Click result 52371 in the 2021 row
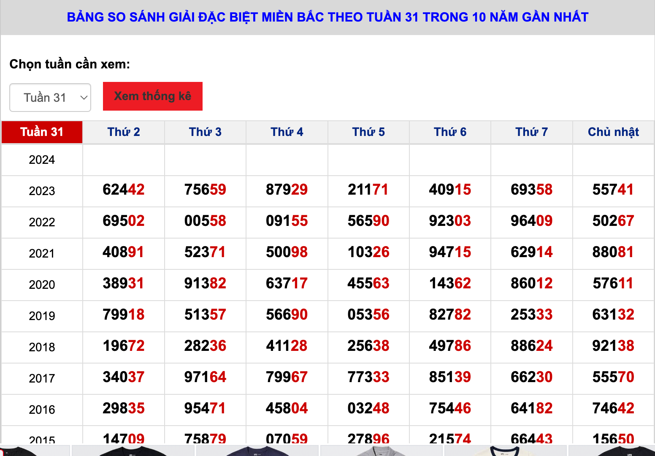The width and height of the screenshot is (655, 456). coord(205,252)
